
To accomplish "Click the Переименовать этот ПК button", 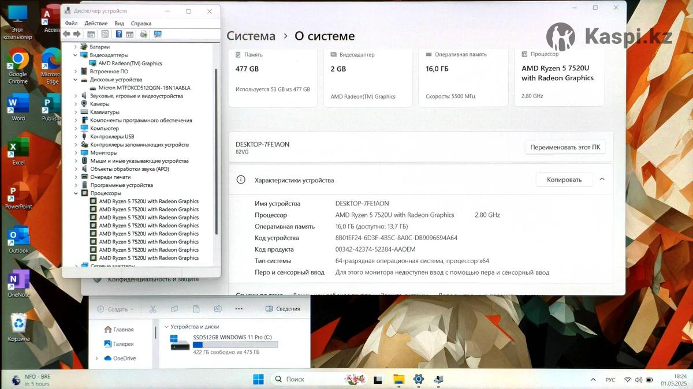I will [565, 147].
